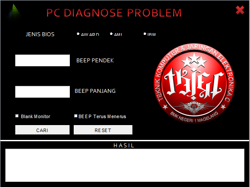Screen dimensions: 250x187
Task: Click the BEEP PANJANG label
Action: 95,91
